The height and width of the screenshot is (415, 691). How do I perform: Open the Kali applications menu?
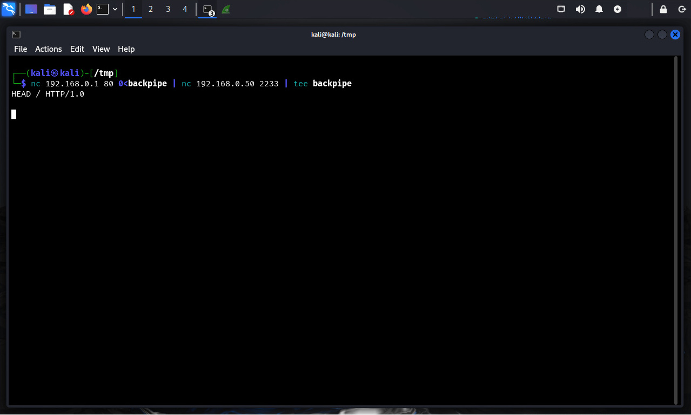pyautogui.click(x=9, y=9)
